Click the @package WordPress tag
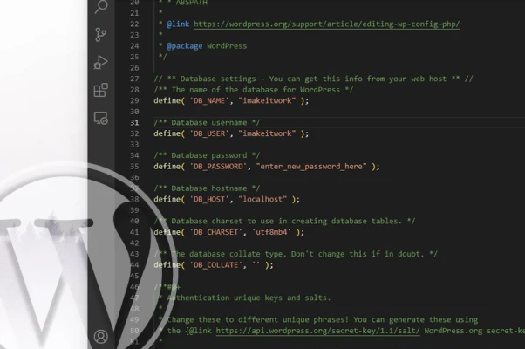This screenshot has height=349, width=525. [x=207, y=46]
